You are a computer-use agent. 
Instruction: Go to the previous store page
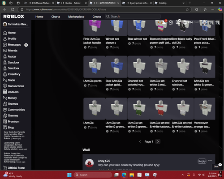pyautogui.click(x=140, y=141)
